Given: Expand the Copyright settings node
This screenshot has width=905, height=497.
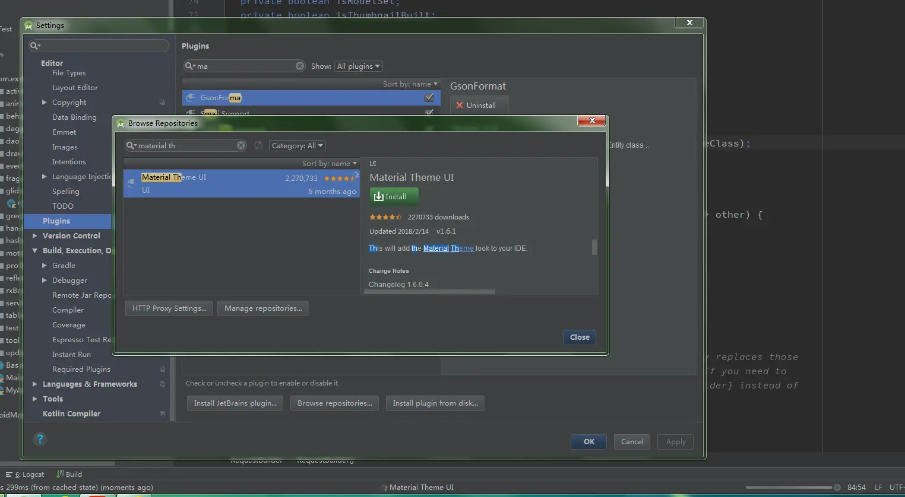Looking at the screenshot, I should pos(44,103).
